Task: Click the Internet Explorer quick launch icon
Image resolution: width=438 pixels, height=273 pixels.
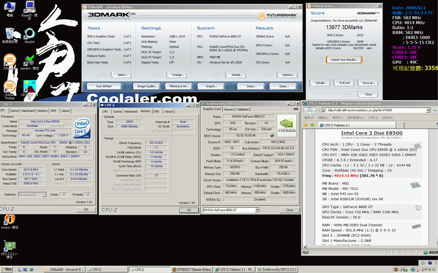Action: tap(32, 270)
